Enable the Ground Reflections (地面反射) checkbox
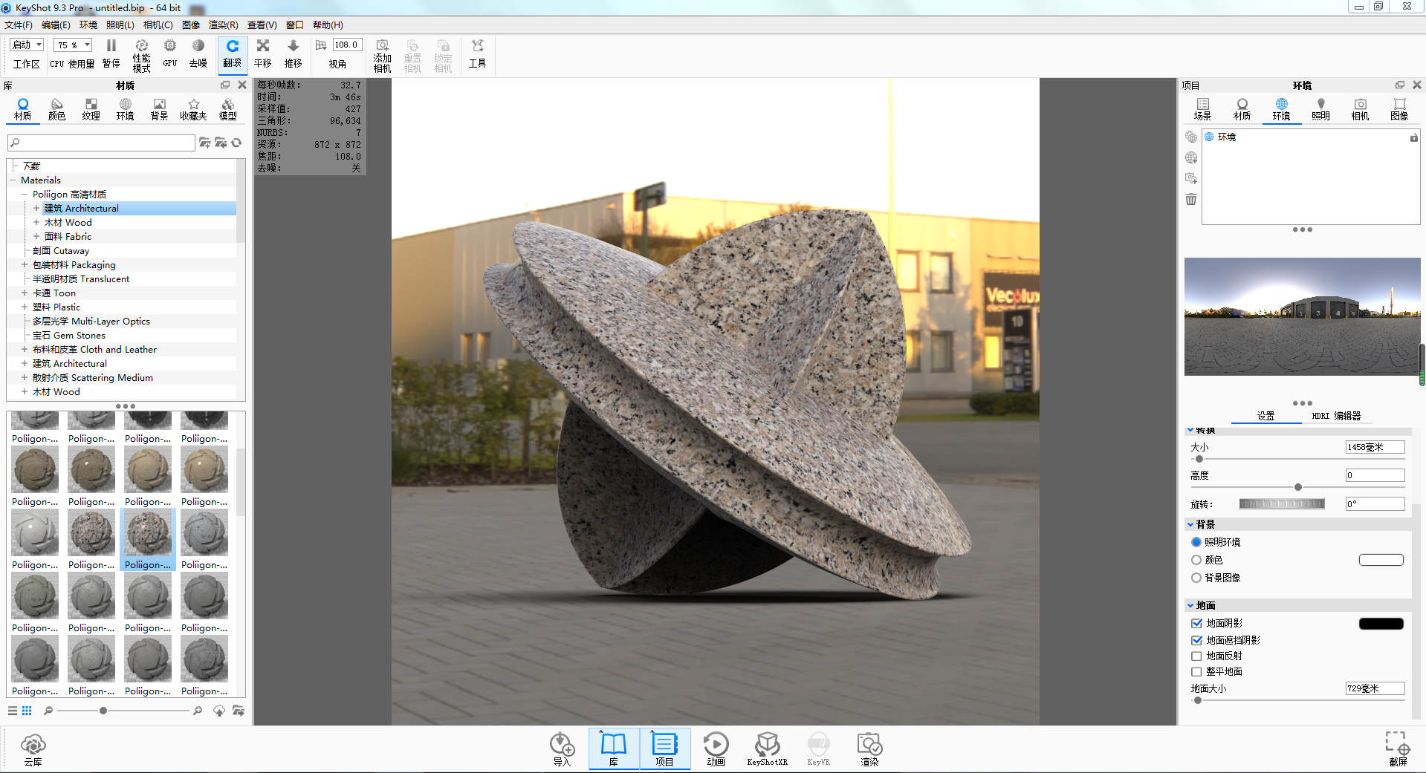1426x773 pixels. [x=1196, y=656]
